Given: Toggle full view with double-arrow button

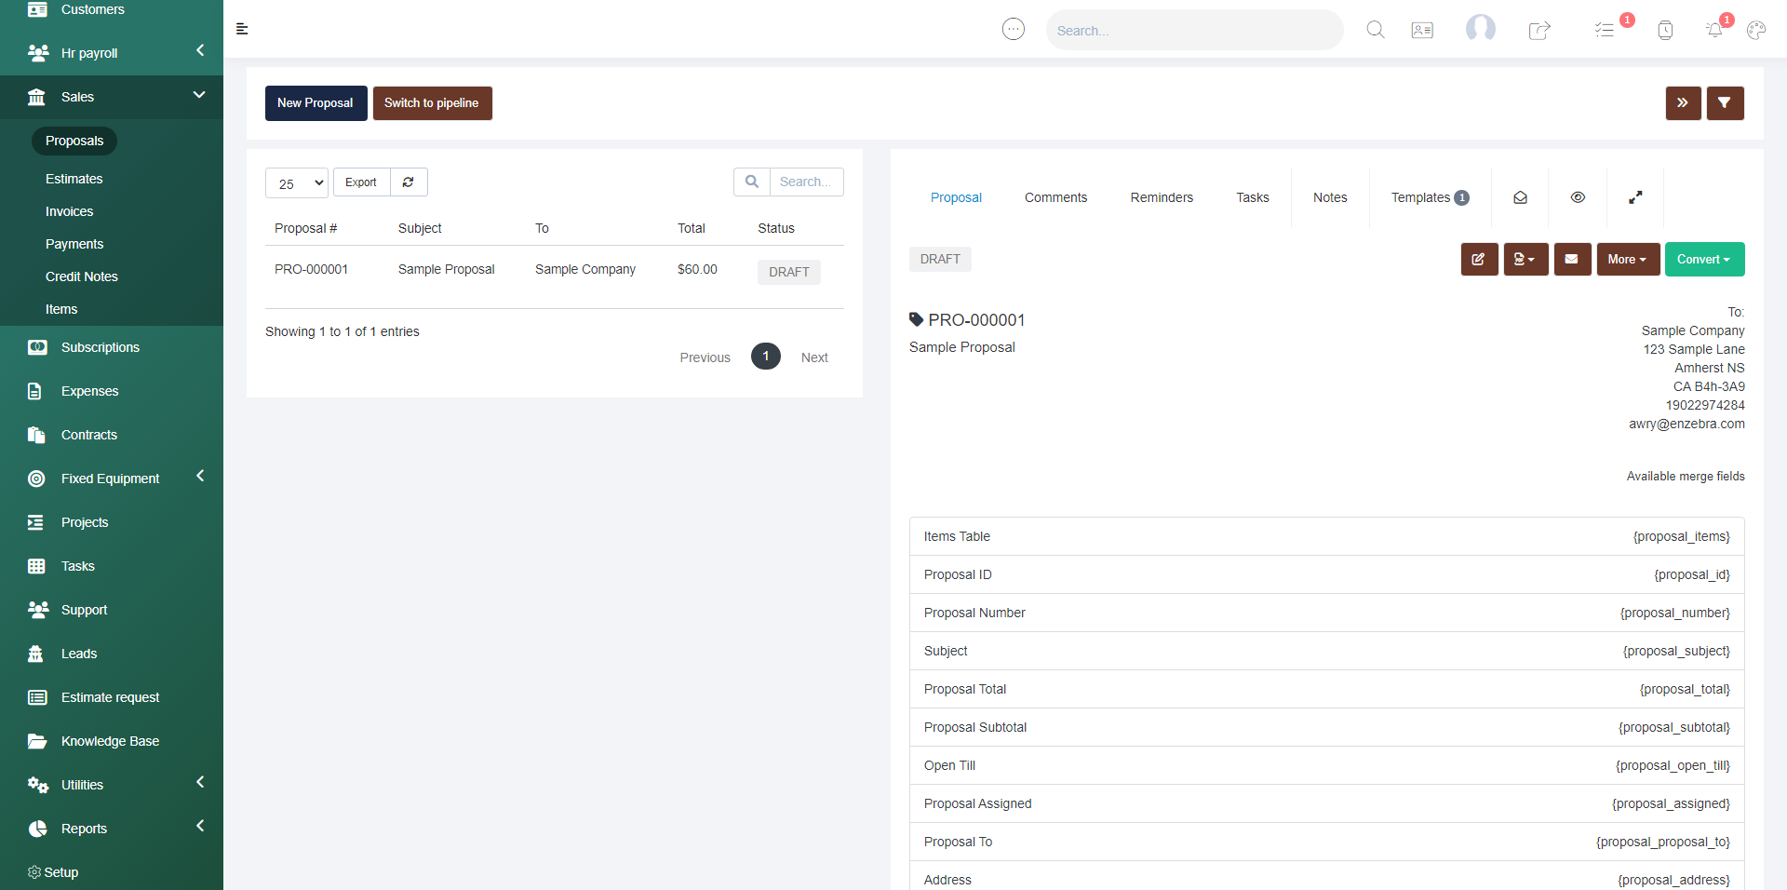Looking at the screenshot, I should [x=1683, y=103].
